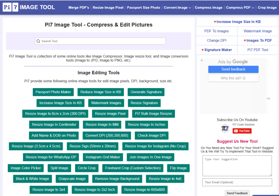Open the Remove Image Background tool

[117, 179]
